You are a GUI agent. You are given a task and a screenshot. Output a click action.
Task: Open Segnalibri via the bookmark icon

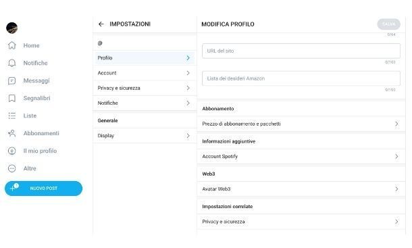tap(12, 98)
